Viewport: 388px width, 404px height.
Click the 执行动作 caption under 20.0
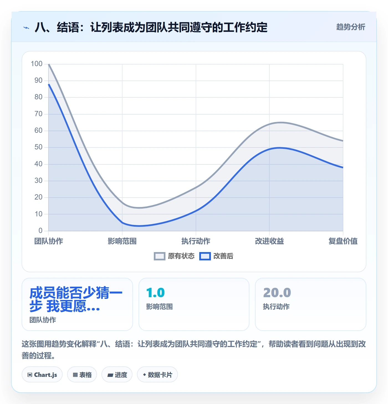[x=276, y=307]
